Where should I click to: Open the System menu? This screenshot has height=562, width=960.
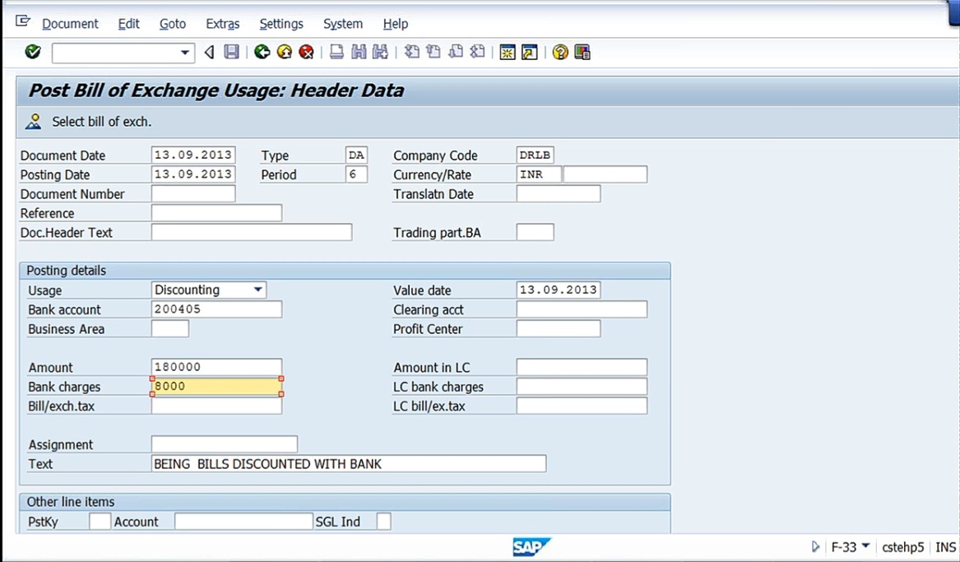click(x=343, y=24)
